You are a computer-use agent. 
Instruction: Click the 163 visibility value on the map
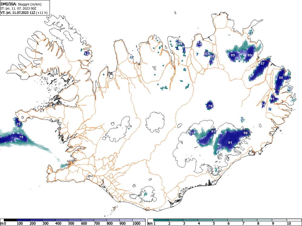(x=213, y=57)
